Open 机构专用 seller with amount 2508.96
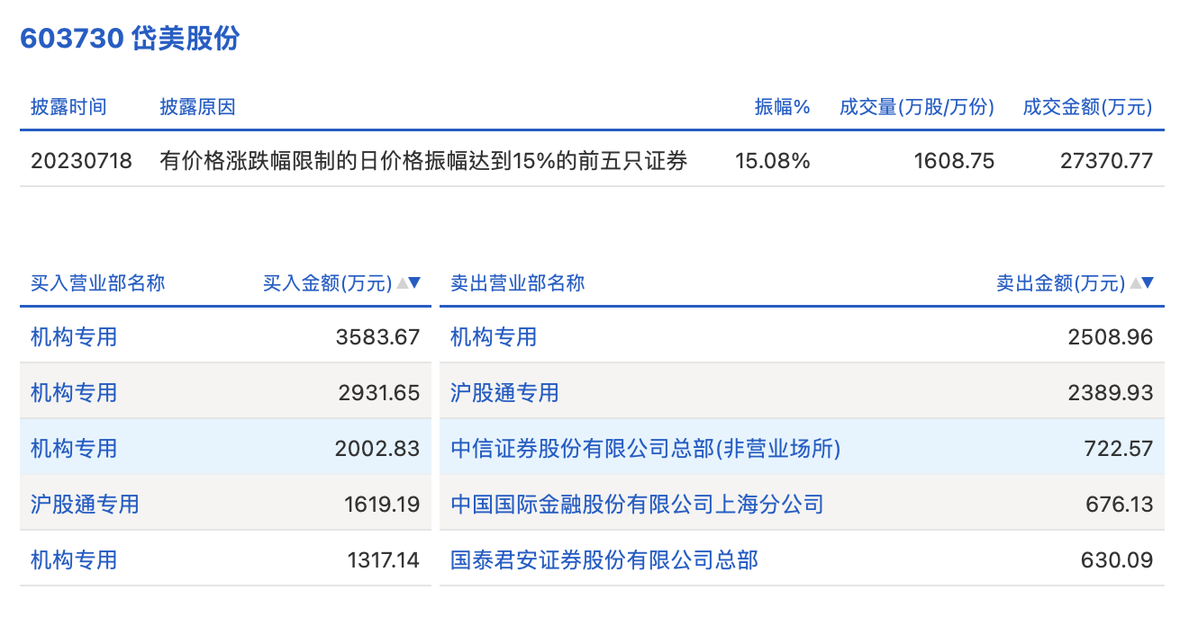1189x617 pixels. 494,337
